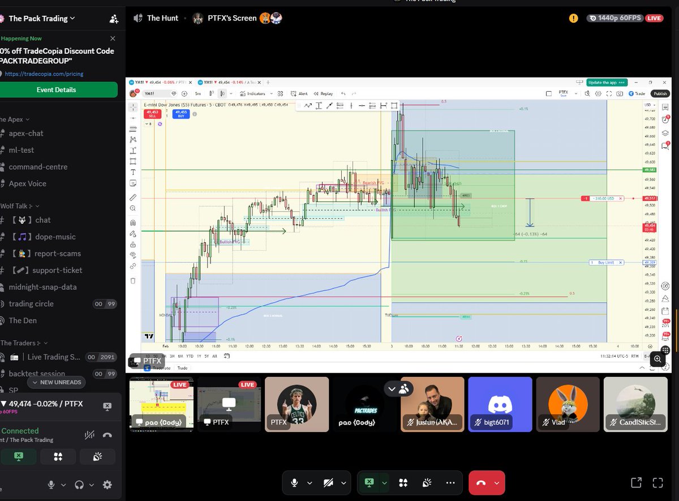
Task: Open activities icon in voice connected panel
Action: [x=58, y=456]
